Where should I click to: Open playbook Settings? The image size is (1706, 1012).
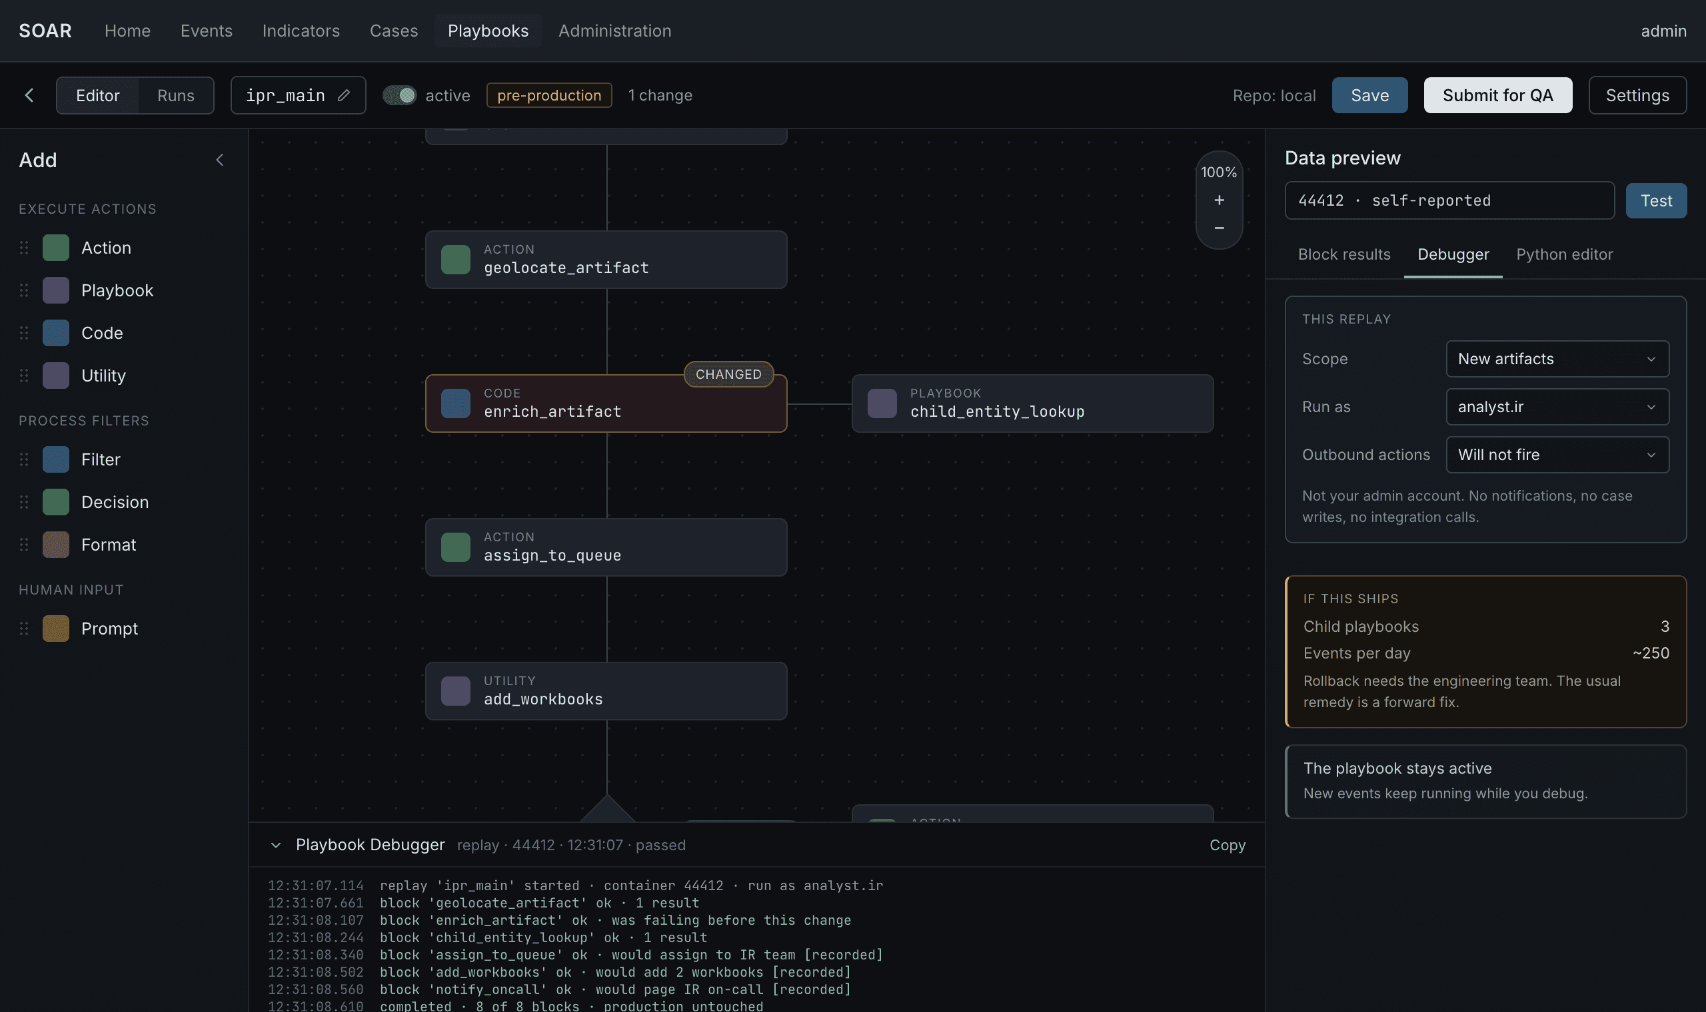1637,95
